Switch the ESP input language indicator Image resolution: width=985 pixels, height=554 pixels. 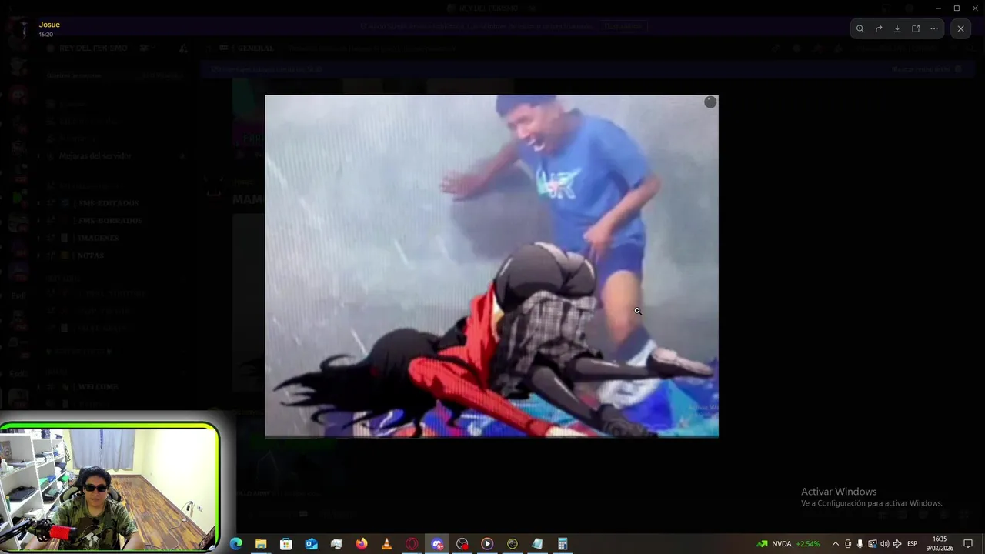point(912,544)
